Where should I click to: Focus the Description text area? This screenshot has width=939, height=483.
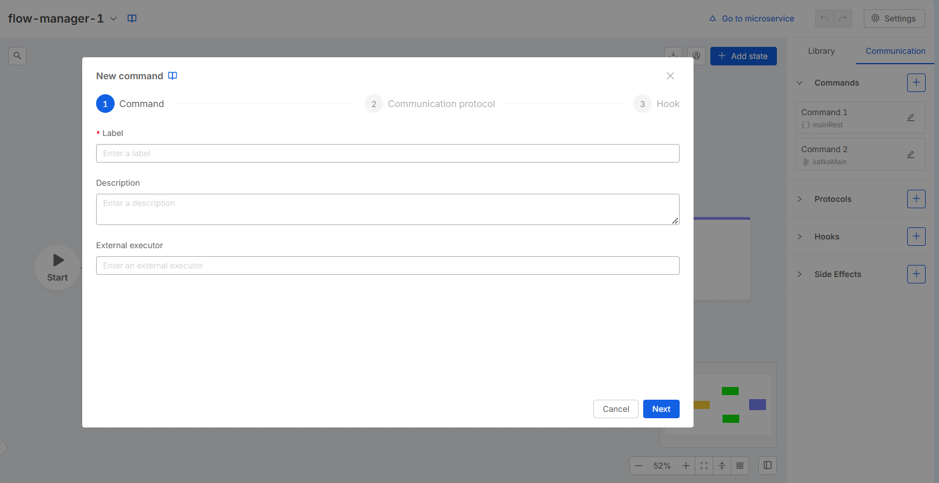(x=387, y=209)
